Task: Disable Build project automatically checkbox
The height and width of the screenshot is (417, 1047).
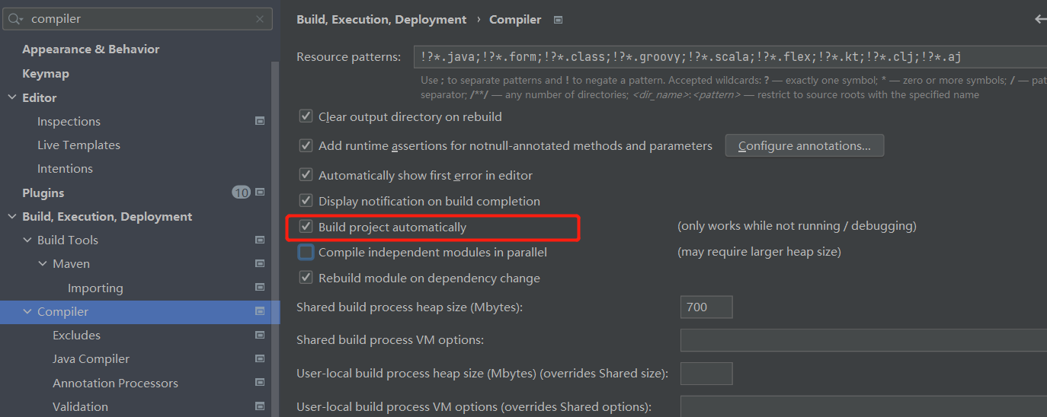Action: pyautogui.click(x=306, y=227)
